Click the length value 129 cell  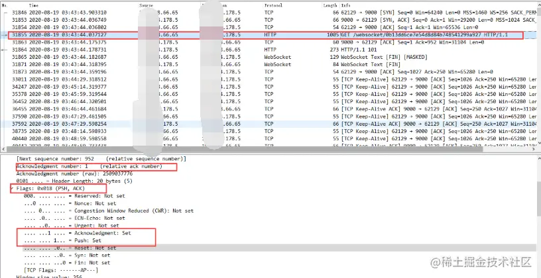(334, 57)
